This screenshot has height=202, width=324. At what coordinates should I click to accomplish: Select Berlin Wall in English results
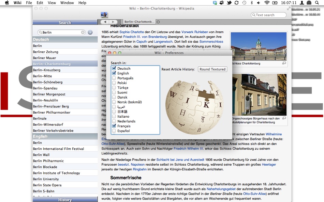click(x=65, y=155)
